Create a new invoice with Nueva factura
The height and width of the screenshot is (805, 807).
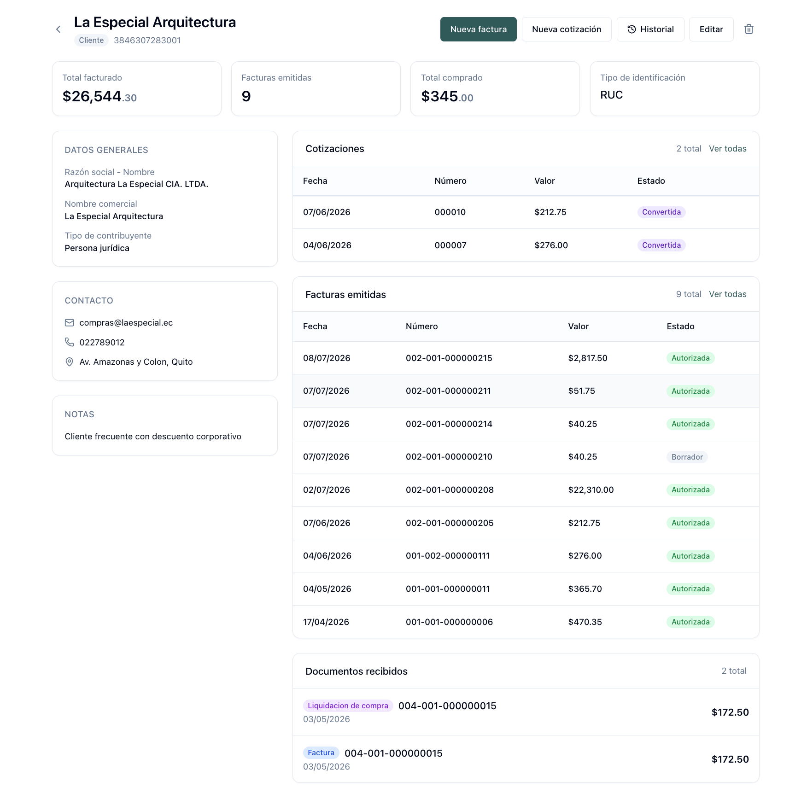(479, 29)
